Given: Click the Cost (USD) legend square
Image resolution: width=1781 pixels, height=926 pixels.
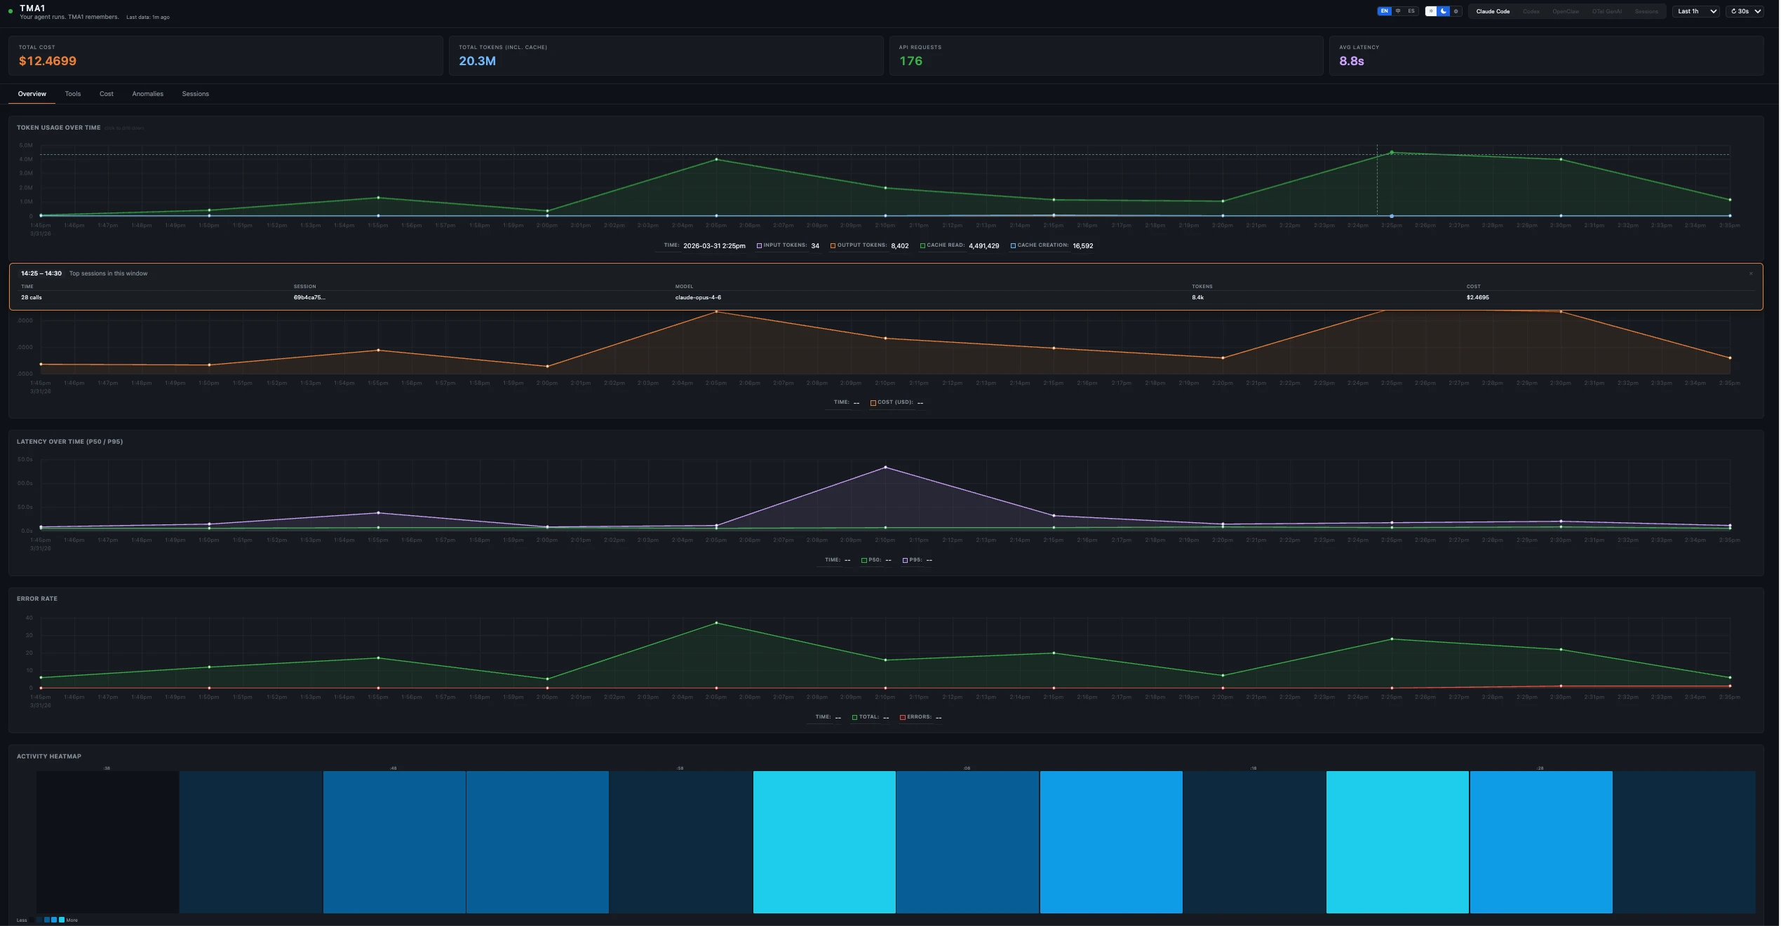Looking at the screenshot, I should [873, 402].
